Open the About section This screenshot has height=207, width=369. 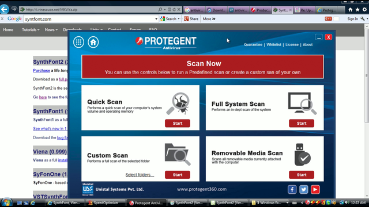pyautogui.click(x=307, y=45)
